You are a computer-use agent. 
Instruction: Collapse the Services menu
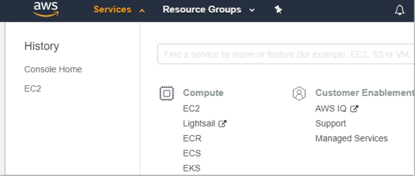coord(120,10)
